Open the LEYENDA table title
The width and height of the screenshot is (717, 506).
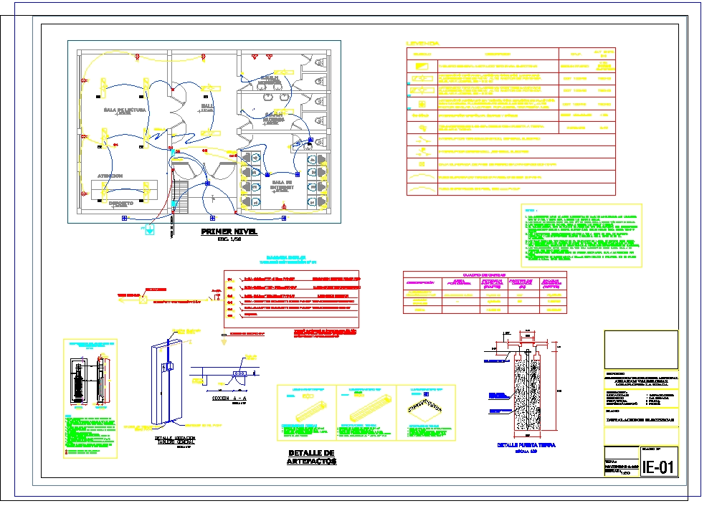point(422,43)
